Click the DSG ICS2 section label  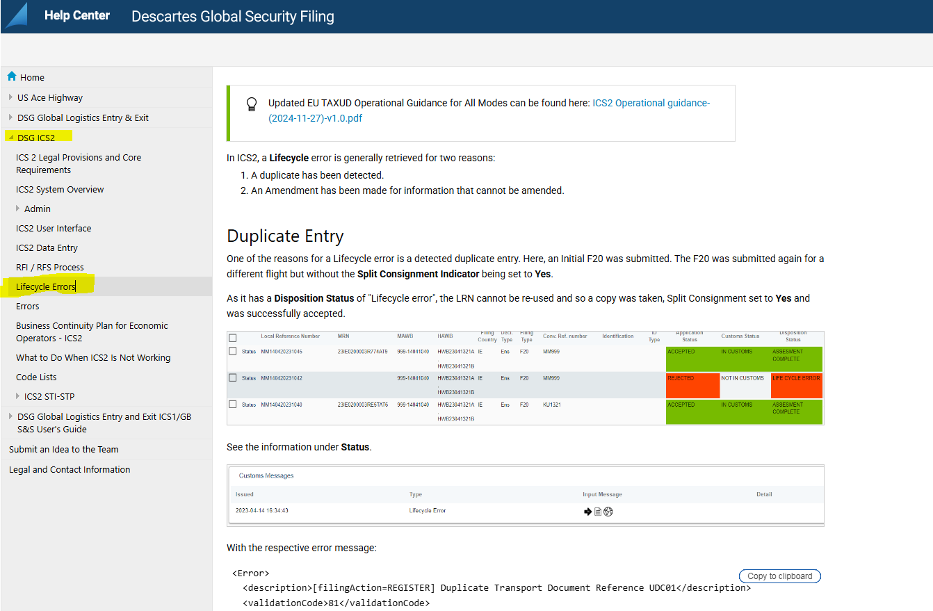[36, 138]
